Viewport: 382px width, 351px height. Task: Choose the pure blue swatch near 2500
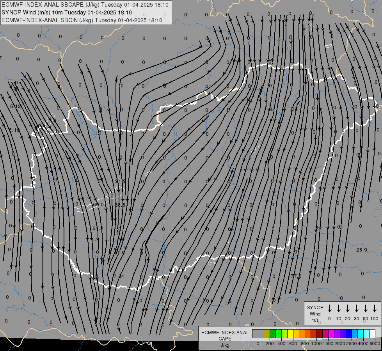tap(348, 333)
